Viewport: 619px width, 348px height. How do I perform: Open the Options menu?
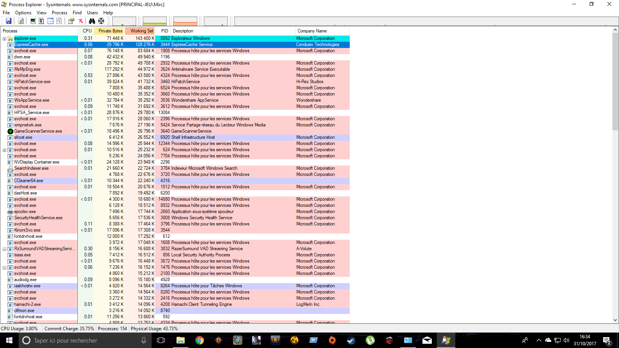(x=23, y=13)
